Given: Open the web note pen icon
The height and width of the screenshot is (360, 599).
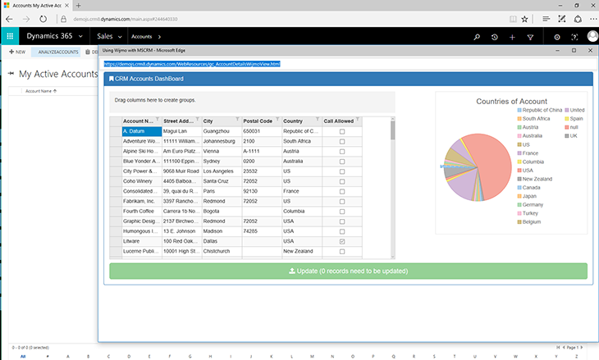Looking at the screenshot, I should (561, 19).
